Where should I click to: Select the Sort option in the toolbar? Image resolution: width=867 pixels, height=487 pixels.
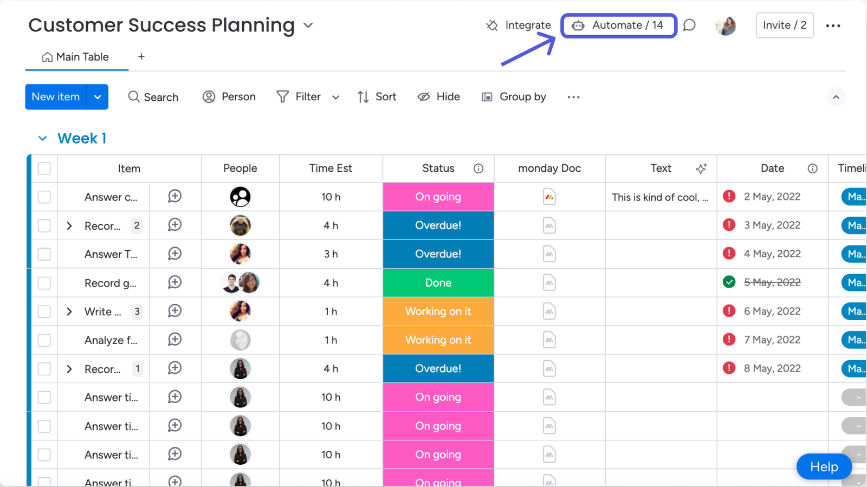click(x=377, y=96)
